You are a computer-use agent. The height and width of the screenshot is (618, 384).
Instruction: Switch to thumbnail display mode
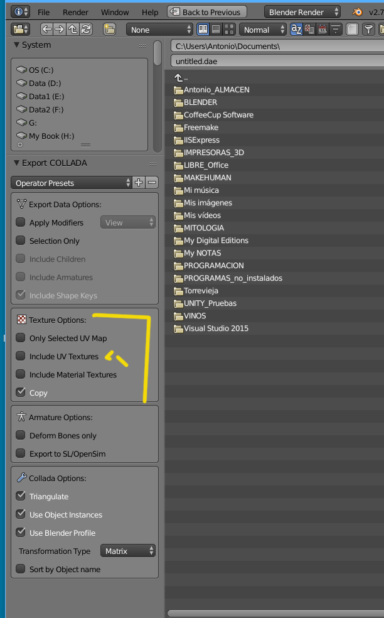click(229, 29)
